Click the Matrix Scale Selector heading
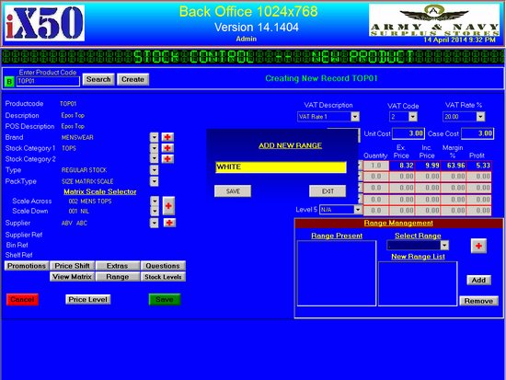This screenshot has width=506, height=380. coord(100,191)
